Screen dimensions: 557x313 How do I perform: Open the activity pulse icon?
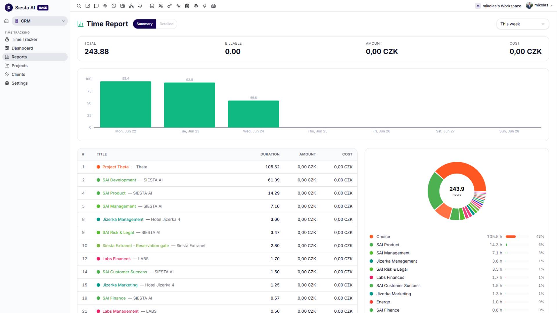coord(178,6)
